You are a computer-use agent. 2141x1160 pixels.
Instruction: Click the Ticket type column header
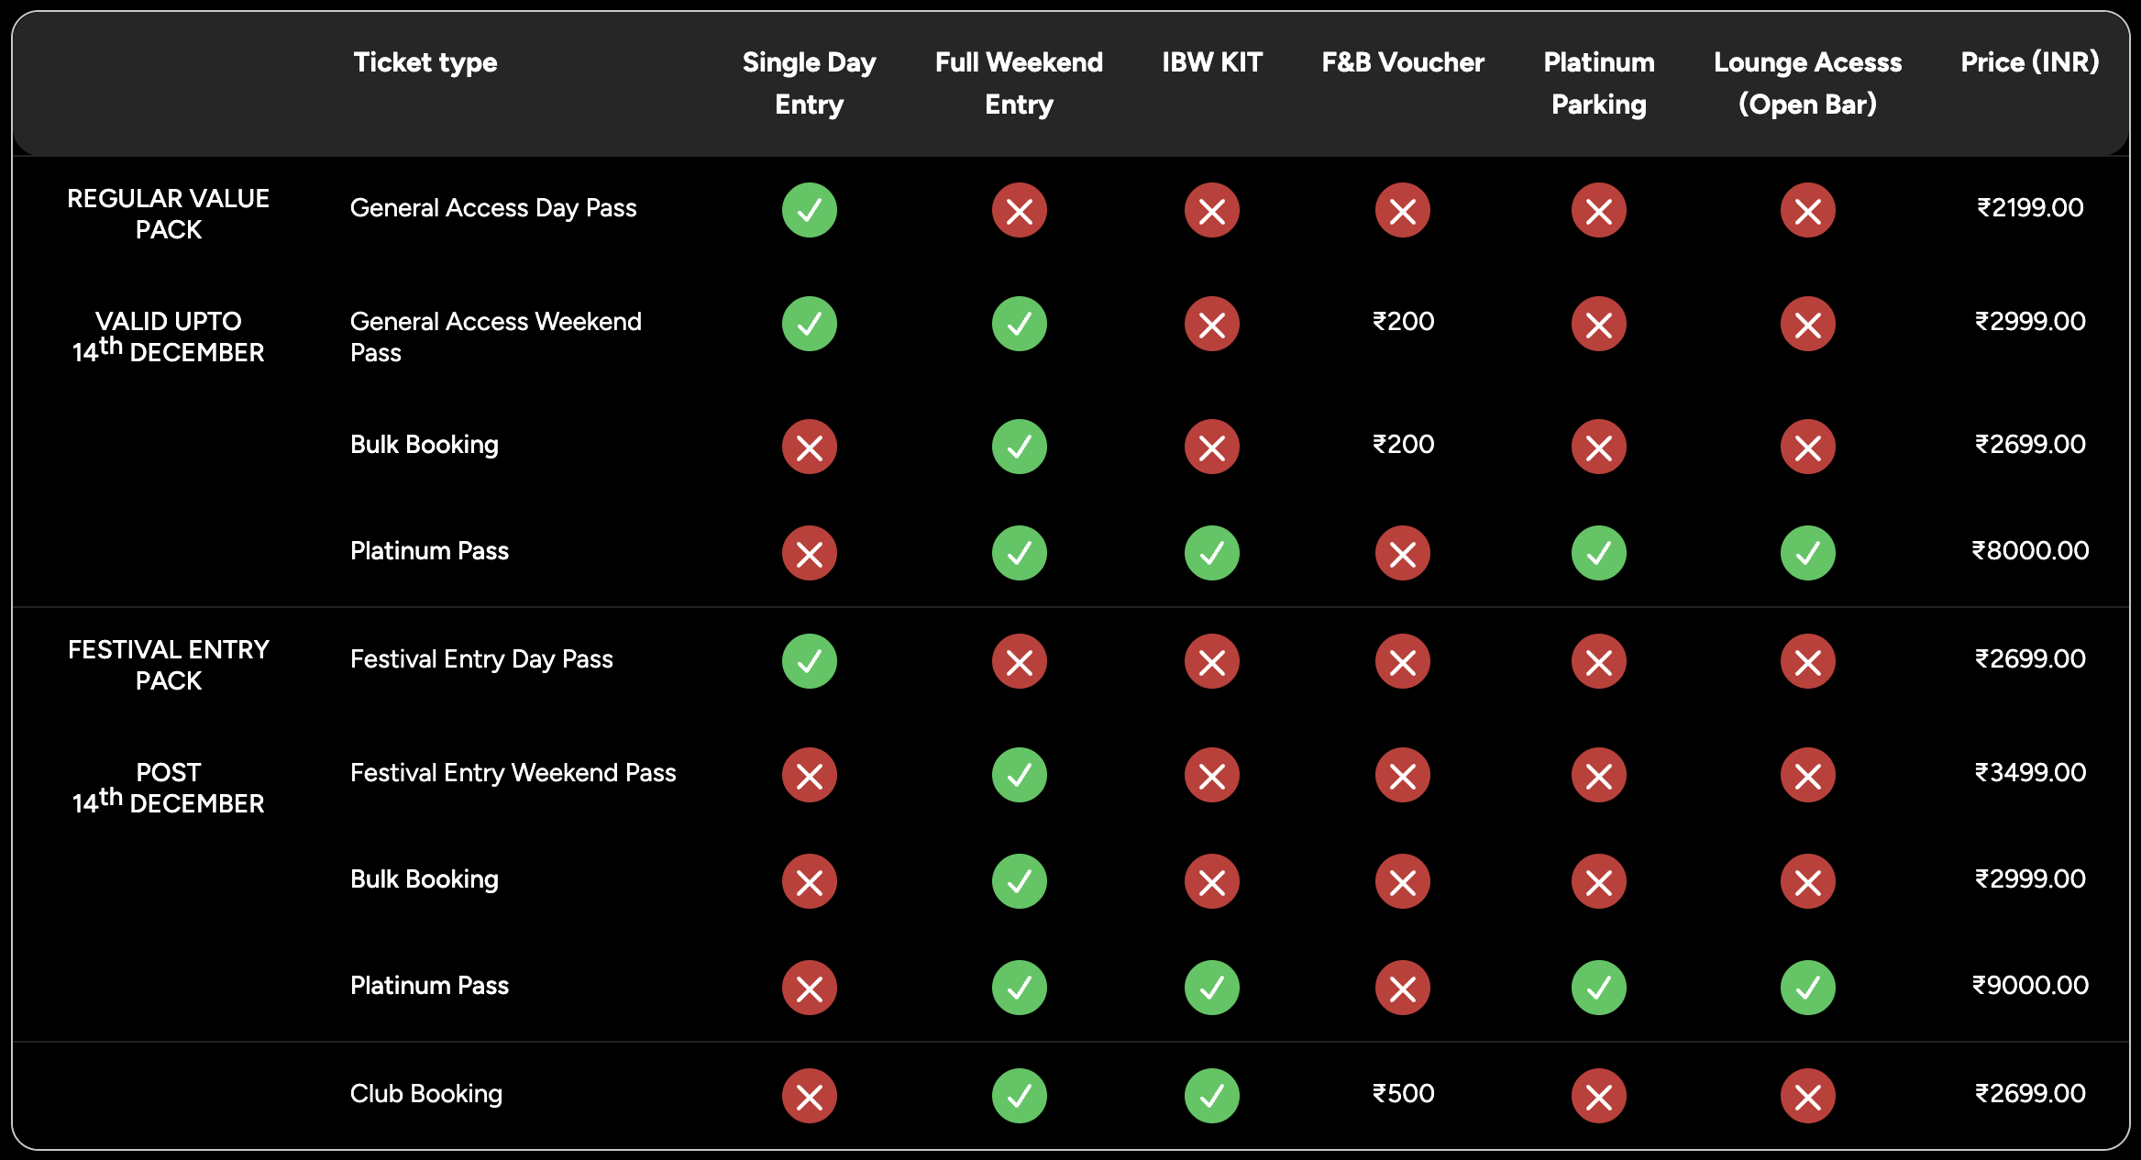pos(425,62)
